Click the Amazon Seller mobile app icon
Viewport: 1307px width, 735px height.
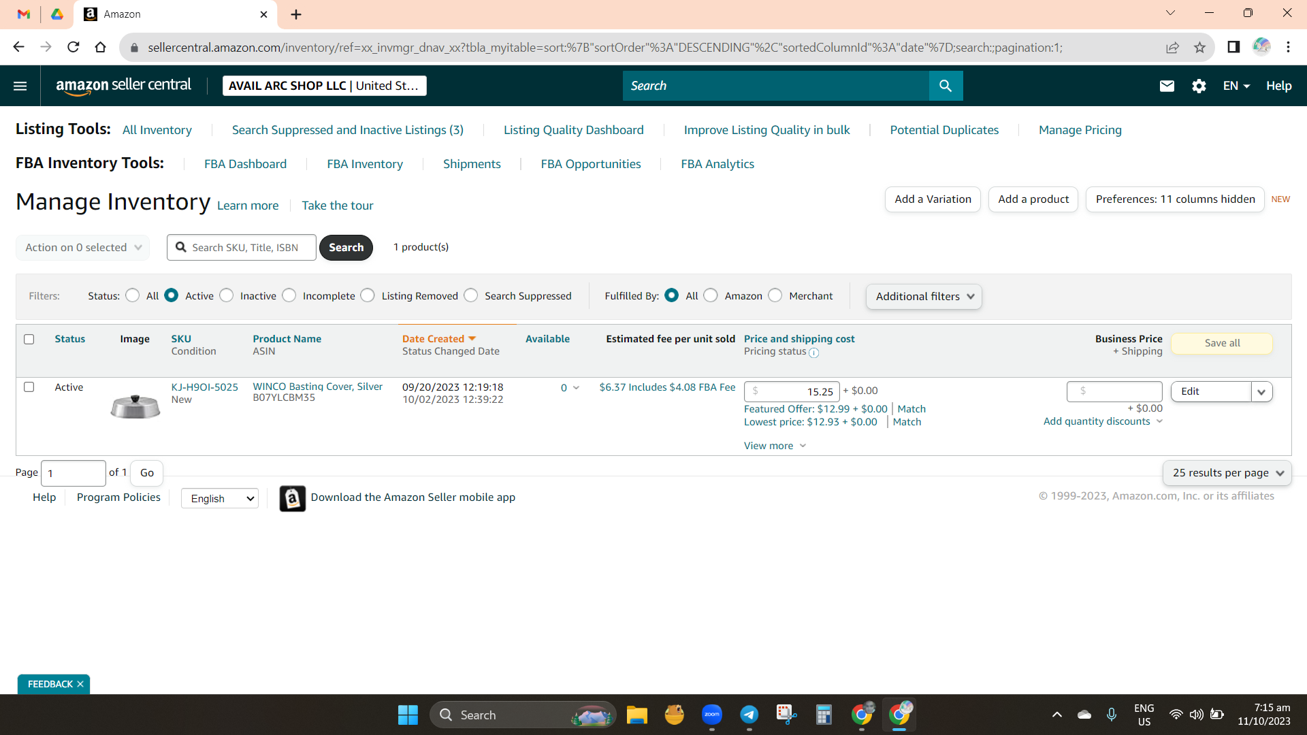pos(293,498)
